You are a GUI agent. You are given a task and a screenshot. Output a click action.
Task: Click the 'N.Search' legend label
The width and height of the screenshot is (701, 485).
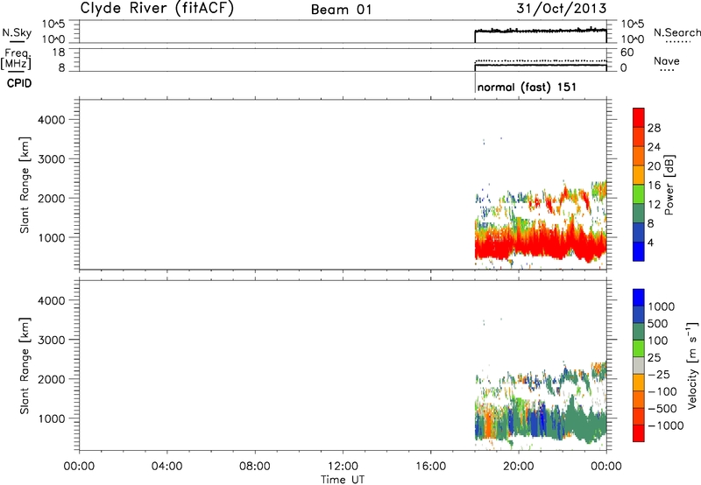pos(676,32)
